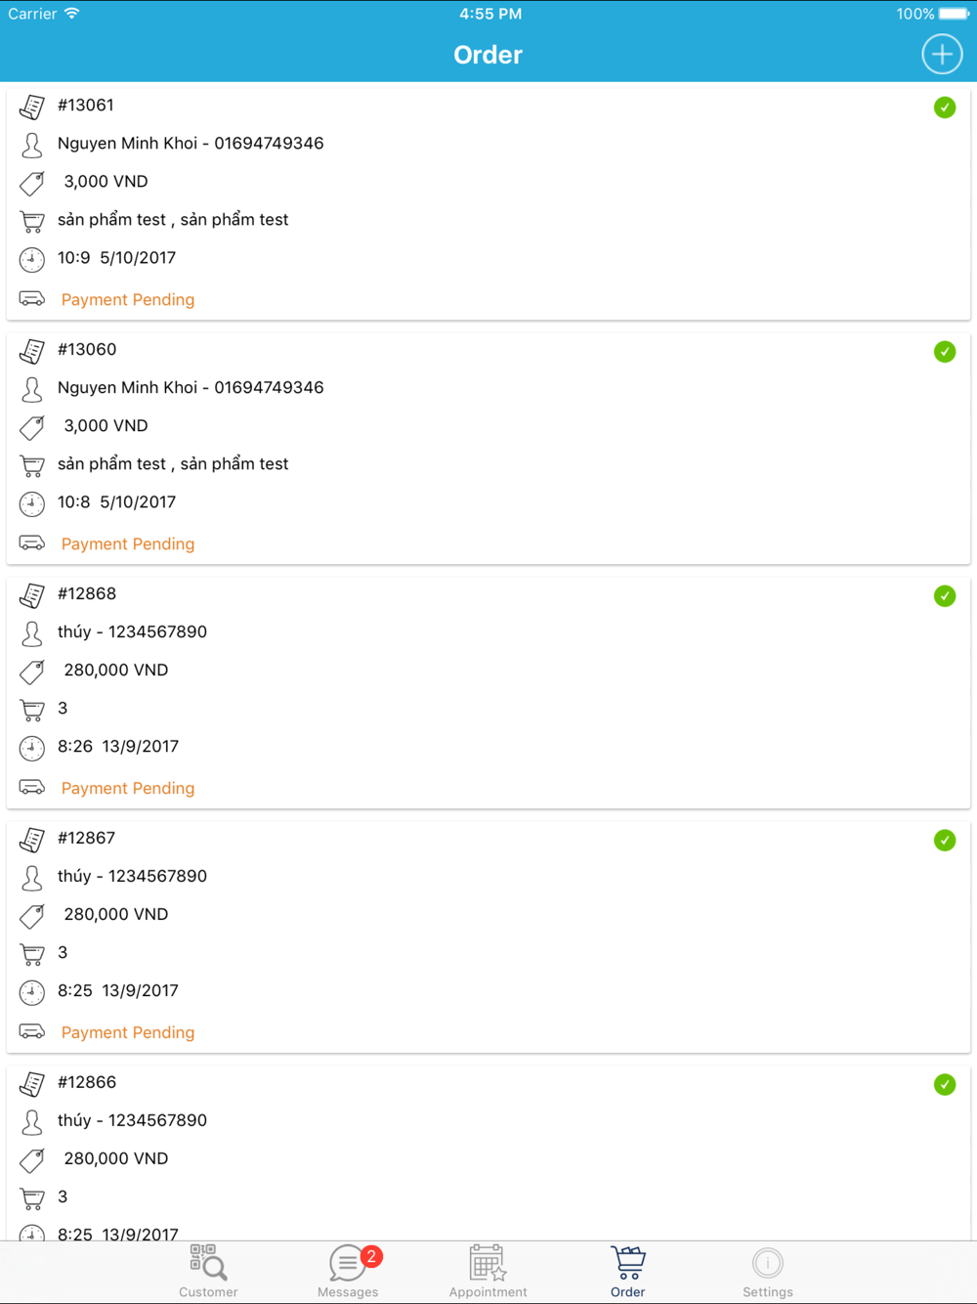977x1304 pixels.
Task: Click the person icon in order #13060
Action: coord(32,389)
